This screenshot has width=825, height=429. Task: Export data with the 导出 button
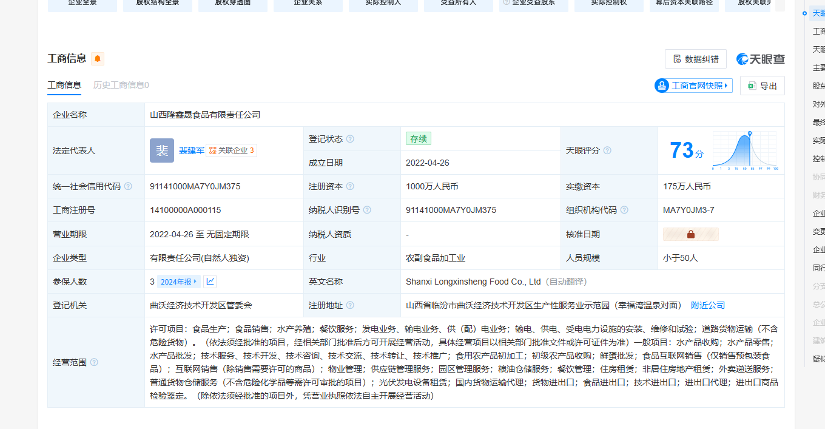coord(763,86)
